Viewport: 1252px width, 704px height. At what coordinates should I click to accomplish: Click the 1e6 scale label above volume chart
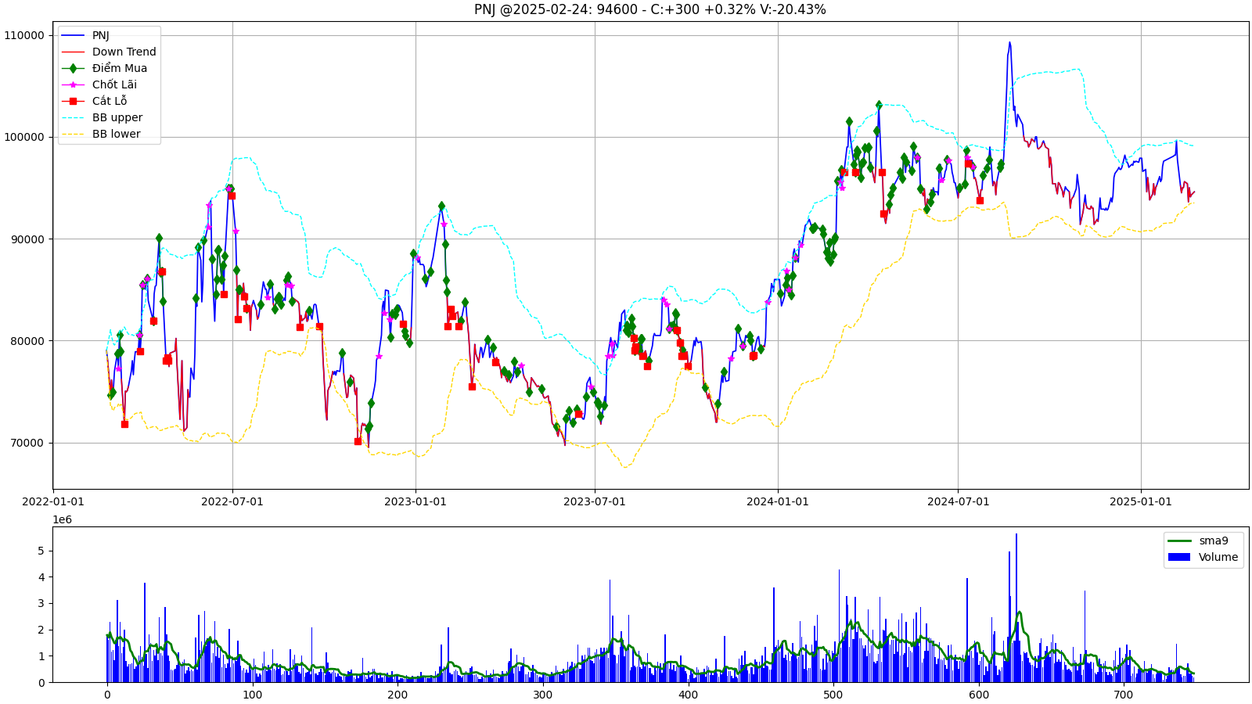[63, 519]
